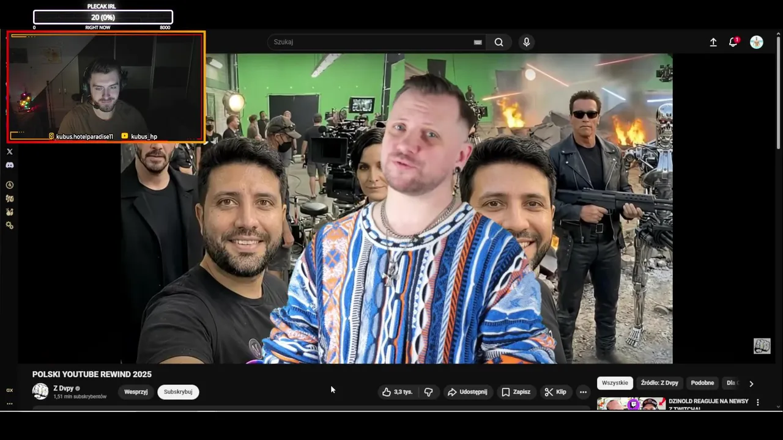Open the Z Dvpy channel avatar

40,392
